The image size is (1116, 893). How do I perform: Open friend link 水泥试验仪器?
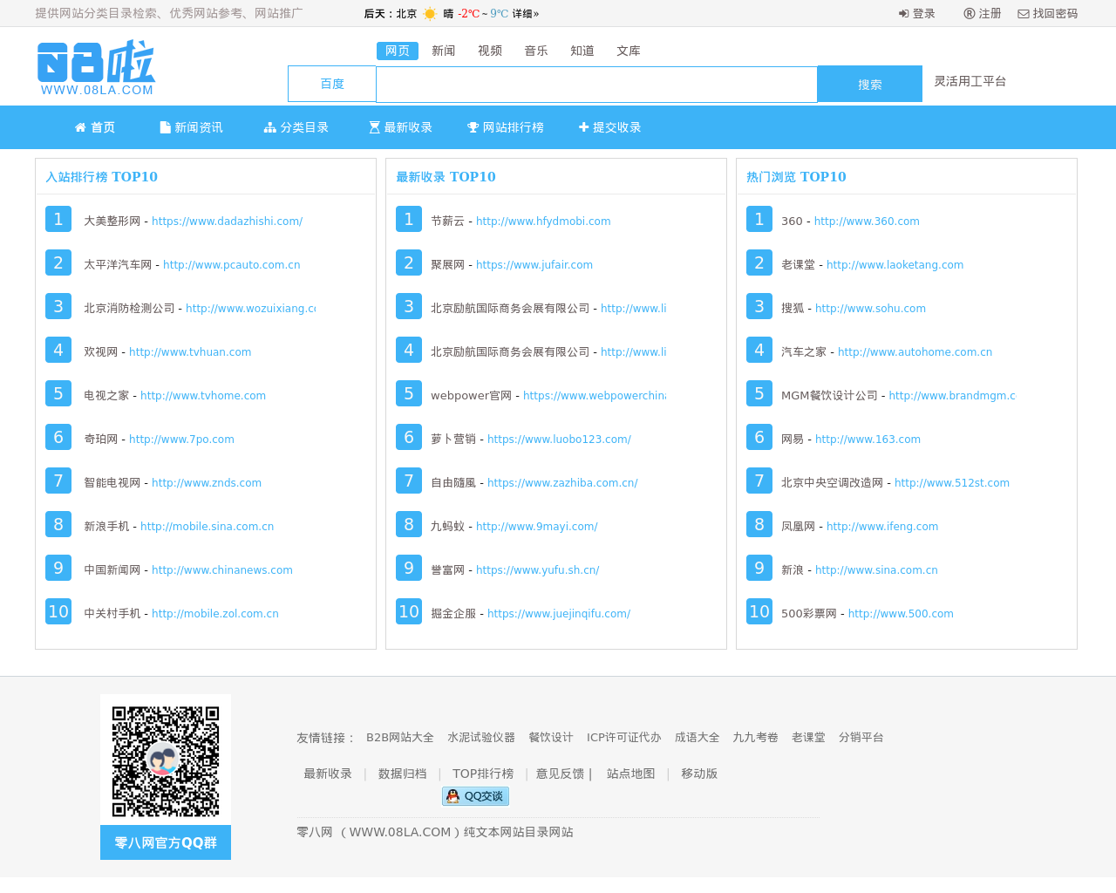point(481,738)
